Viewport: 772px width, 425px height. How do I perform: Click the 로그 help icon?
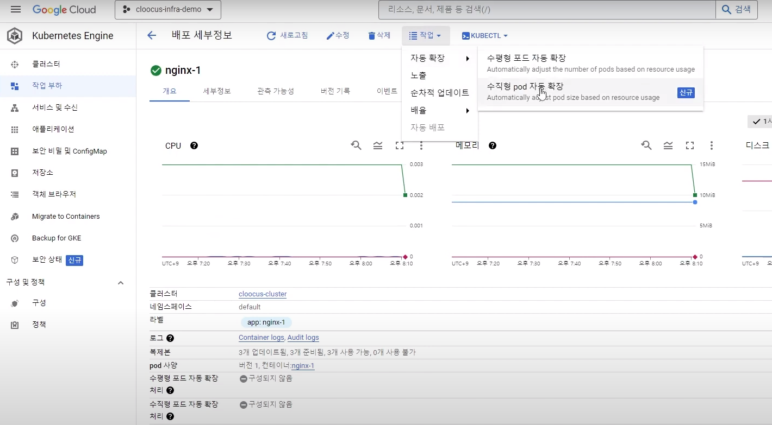click(170, 338)
